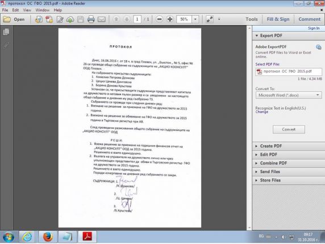The height and width of the screenshot is (244, 325).
Task: Collapse the Export PDF section
Action: pos(288,36)
